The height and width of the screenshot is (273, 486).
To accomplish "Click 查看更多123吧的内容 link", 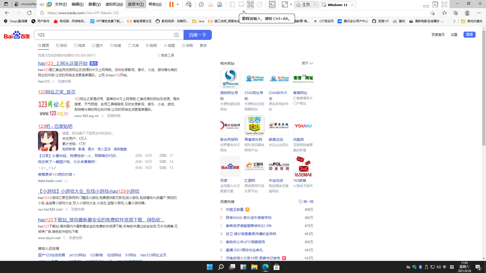I will (56, 174).
